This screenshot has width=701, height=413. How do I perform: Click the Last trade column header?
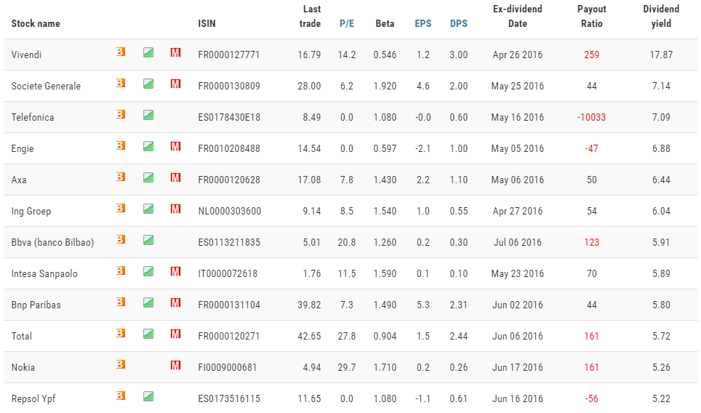(x=311, y=17)
